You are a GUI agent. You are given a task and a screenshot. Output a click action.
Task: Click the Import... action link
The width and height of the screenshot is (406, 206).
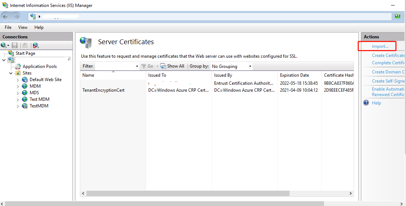[380, 46]
